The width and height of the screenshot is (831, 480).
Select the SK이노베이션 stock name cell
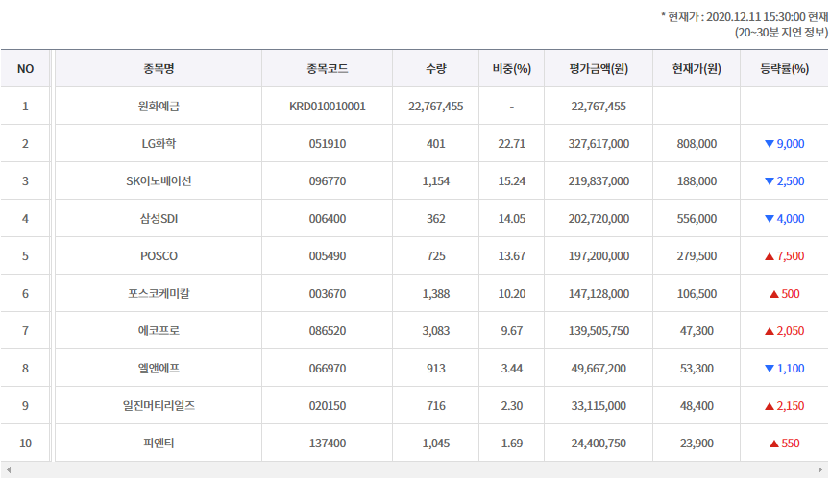coord(159,181)
